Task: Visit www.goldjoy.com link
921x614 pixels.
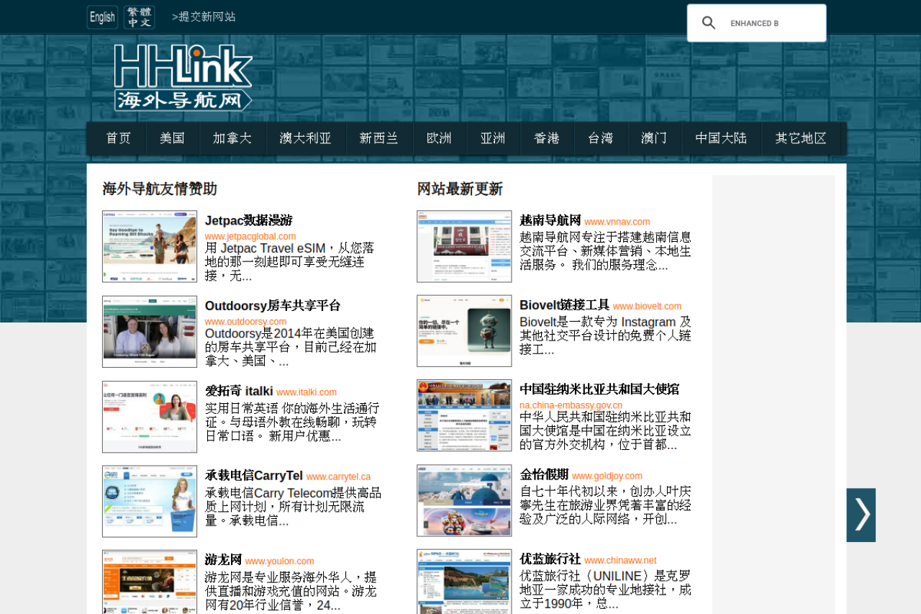Action: (x=607, y=476)
